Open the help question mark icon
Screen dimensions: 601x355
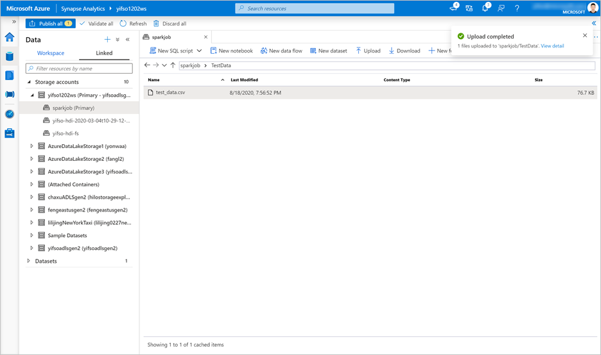517,8
